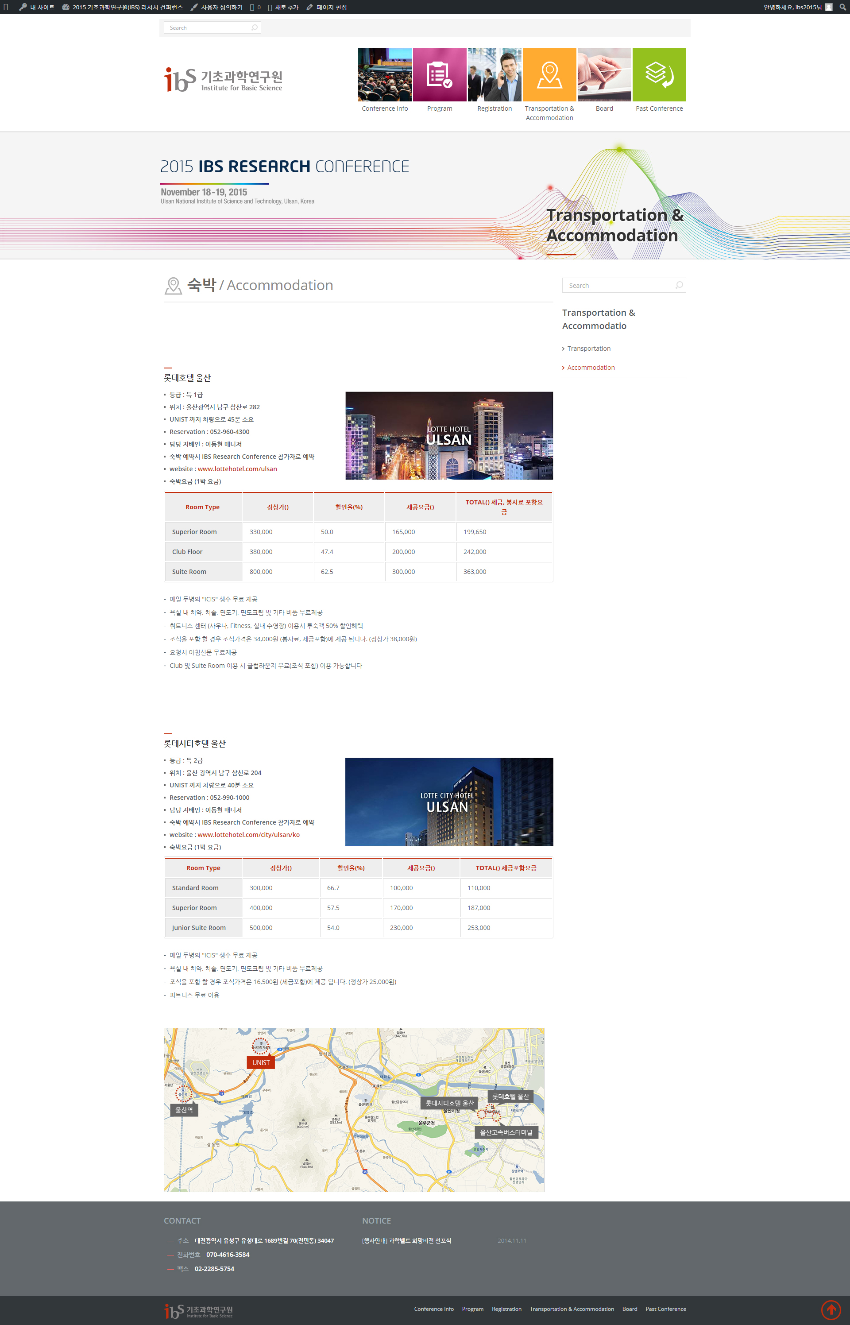The height and width of the screenshot is (1325, 850).
Task: Click footer Past Conference link
Action: 666,1309
